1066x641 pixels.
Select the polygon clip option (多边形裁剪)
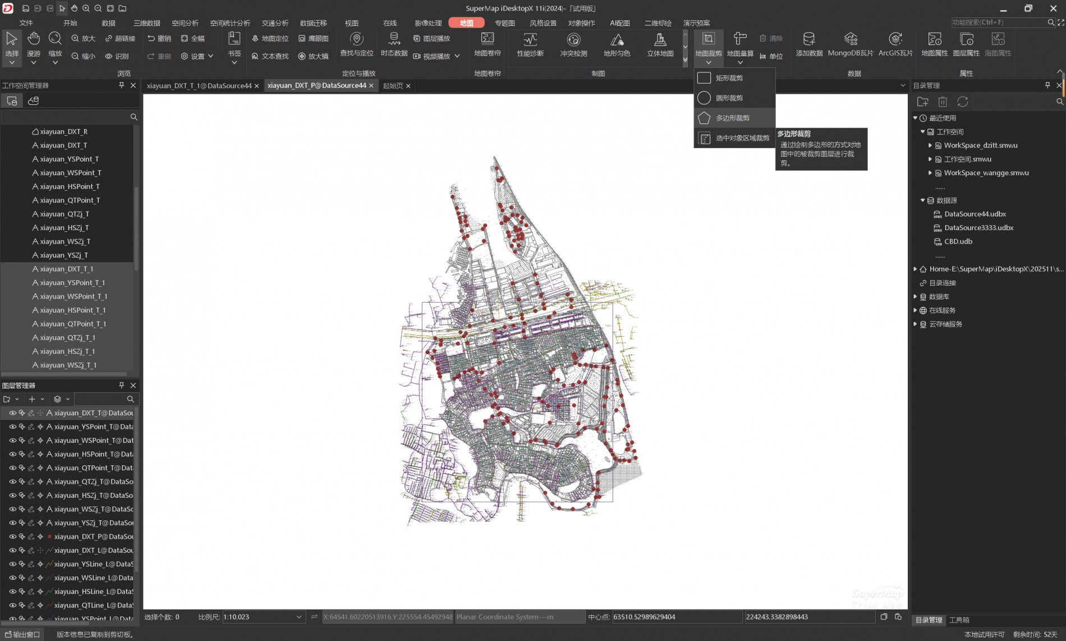(x=732, y=118)
